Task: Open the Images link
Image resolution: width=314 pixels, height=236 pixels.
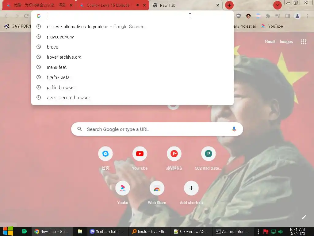Action: click(x=286, y=41)
